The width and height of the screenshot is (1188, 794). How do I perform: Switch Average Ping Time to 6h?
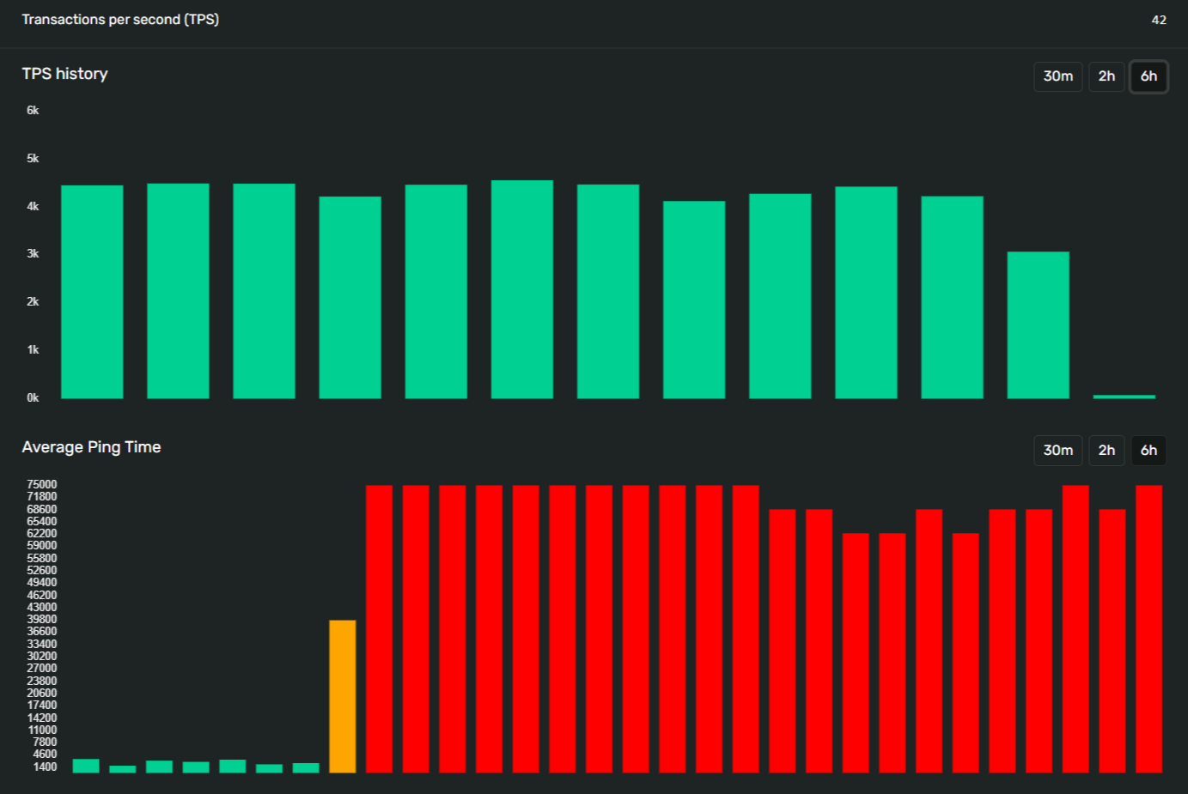coord(1148,451)
